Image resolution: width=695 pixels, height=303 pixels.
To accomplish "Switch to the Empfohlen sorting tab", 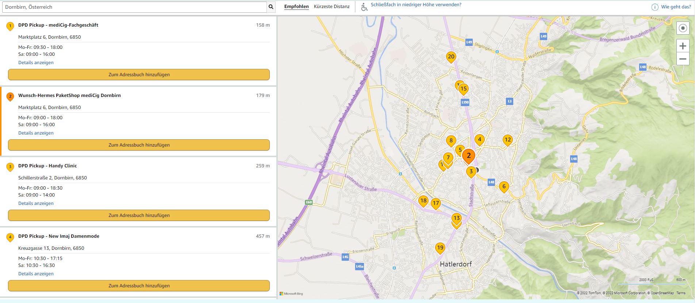I will click(296, 7).
